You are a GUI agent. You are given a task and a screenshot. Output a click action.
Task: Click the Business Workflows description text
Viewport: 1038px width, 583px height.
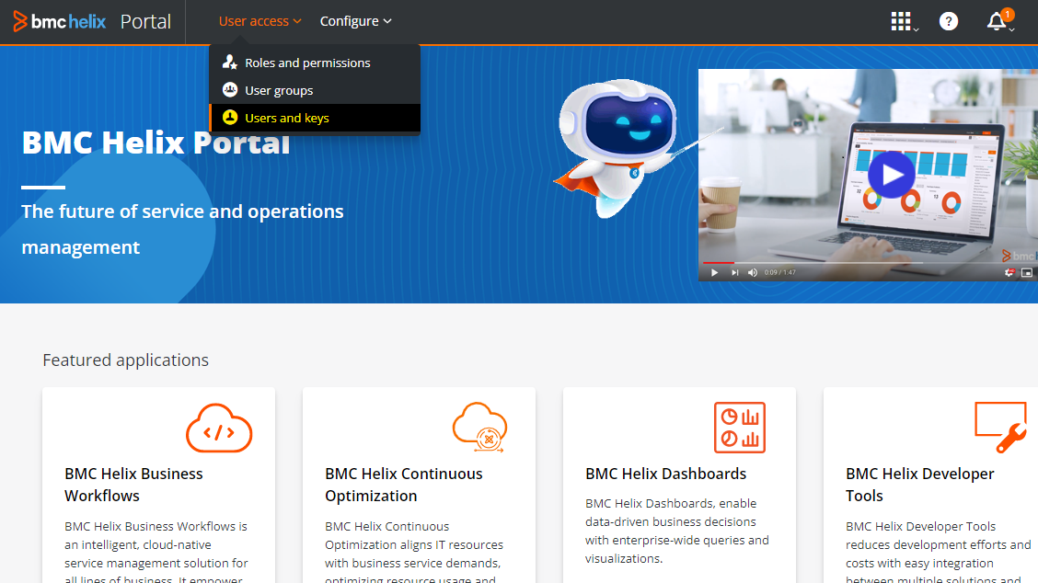[x=156, y=553]
